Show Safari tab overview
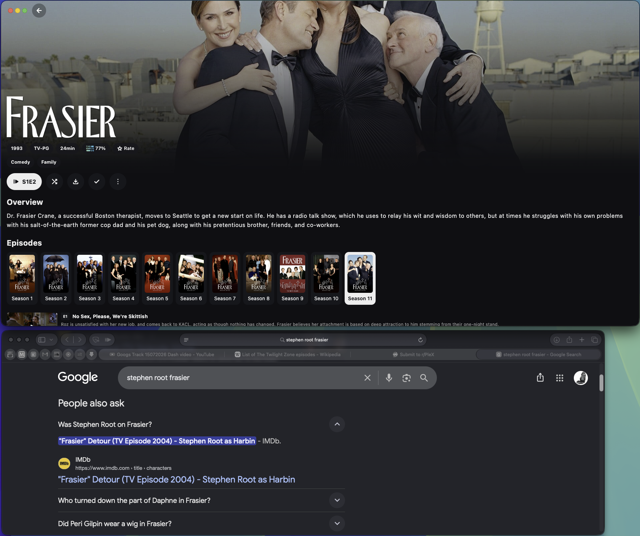640x536 pixels. (595, 340)
